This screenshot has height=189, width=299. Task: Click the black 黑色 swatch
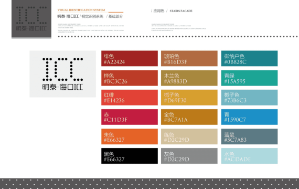(x=130, y=156)
